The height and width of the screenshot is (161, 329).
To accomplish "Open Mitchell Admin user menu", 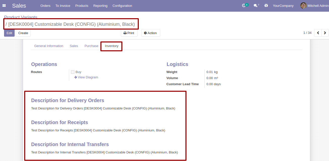I will (315, 6).
